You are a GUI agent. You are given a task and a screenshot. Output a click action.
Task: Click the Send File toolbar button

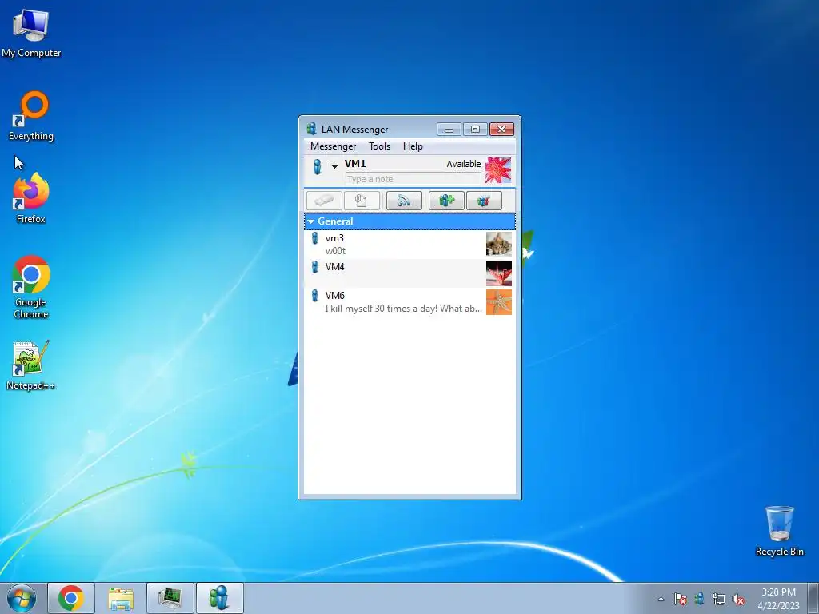pos(362,201)
